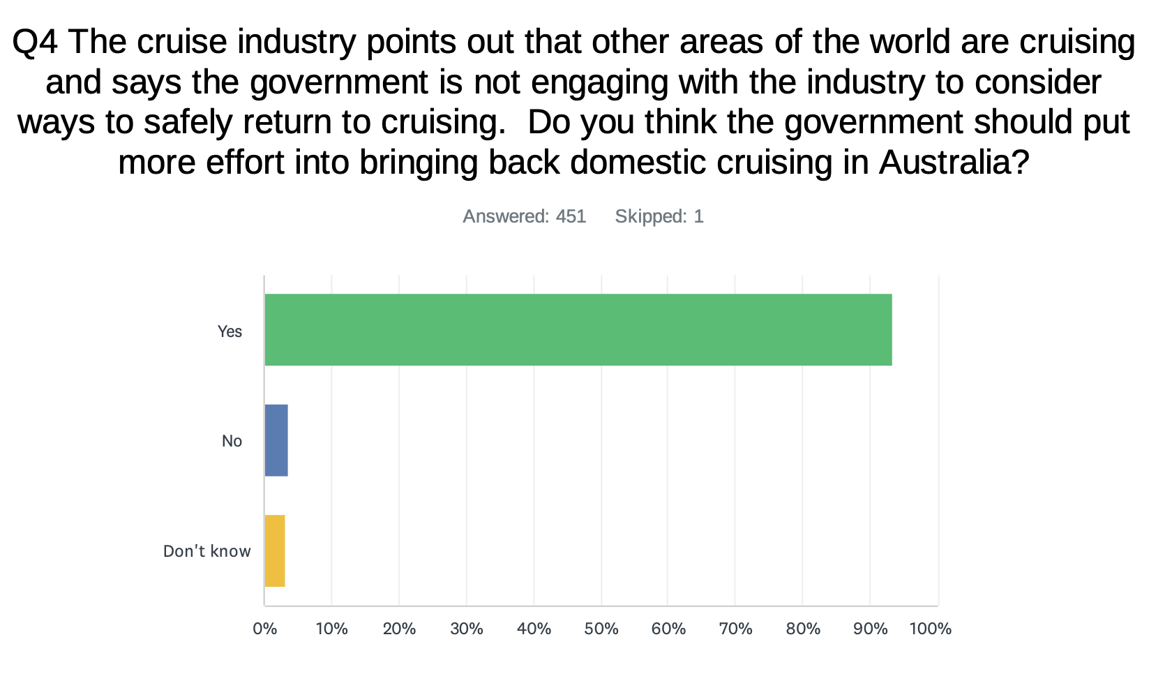Screen dimensions: 1172x674
Task: Click the 0% axis tick label
Action: pos(265,629)
